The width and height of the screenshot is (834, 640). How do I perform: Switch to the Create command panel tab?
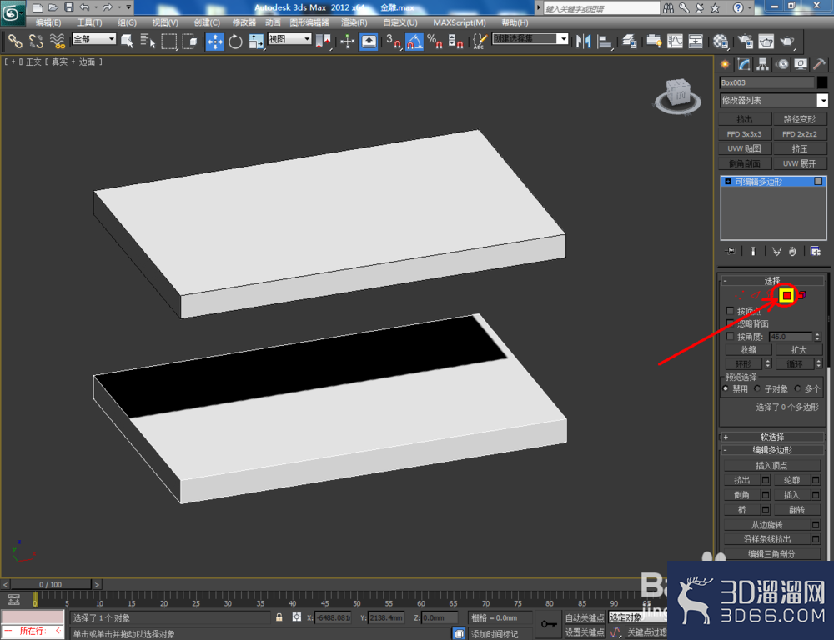tap(725, 65)
